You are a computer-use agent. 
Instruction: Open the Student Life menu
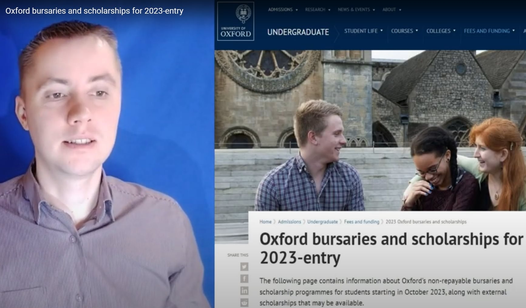point(363,31)
